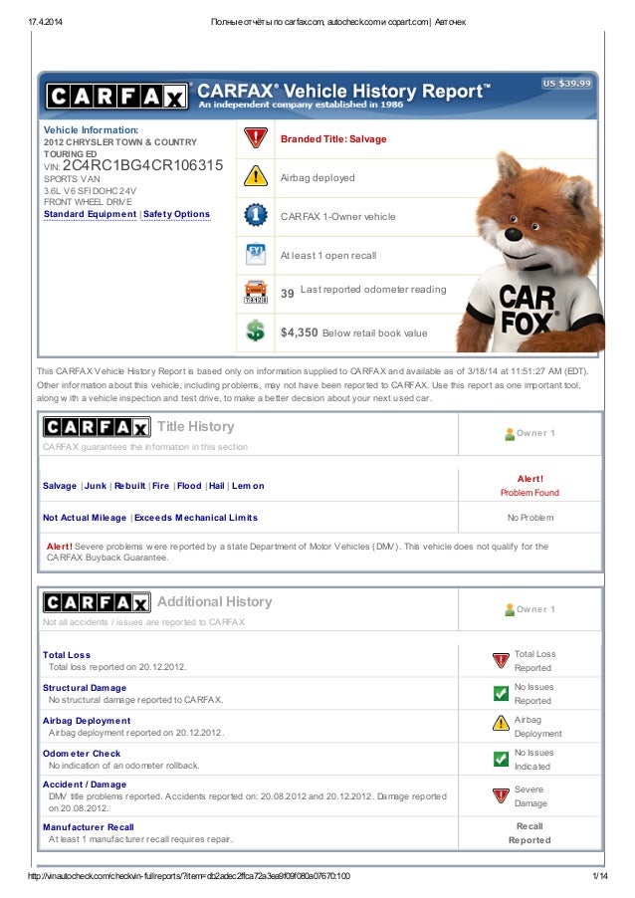Click the Recall Reported status text
Viewport: 635px width, 898px height.
(529, 833)
